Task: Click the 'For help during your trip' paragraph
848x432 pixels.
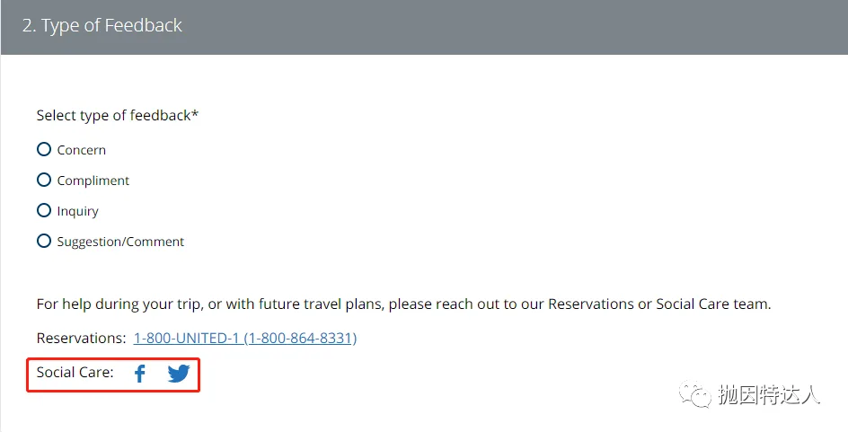Action: 403,304
